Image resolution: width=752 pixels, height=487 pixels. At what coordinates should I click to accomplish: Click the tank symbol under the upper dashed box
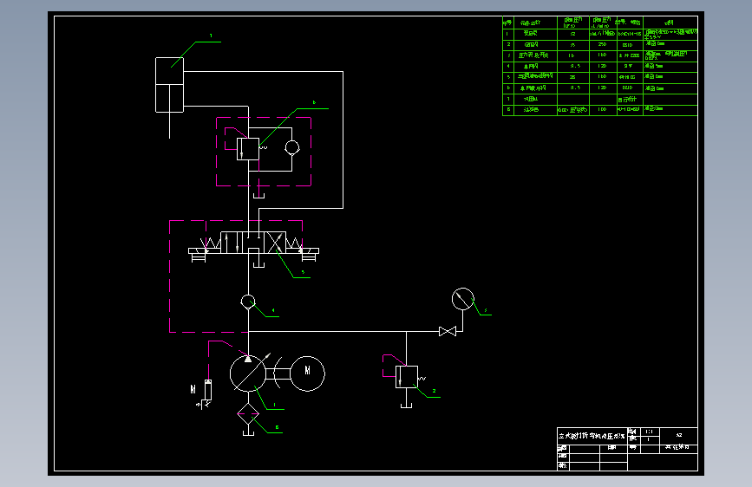258,195
